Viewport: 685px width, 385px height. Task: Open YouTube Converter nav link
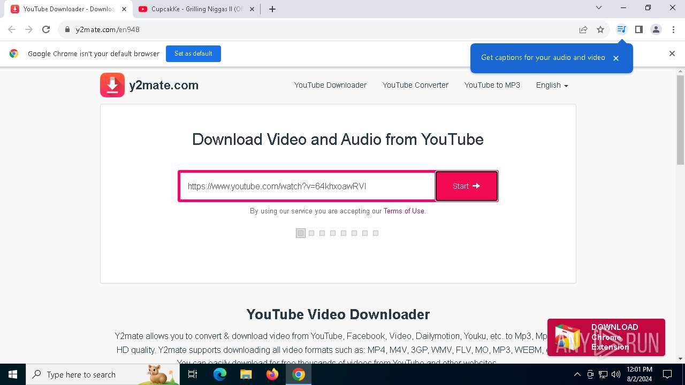415,85
